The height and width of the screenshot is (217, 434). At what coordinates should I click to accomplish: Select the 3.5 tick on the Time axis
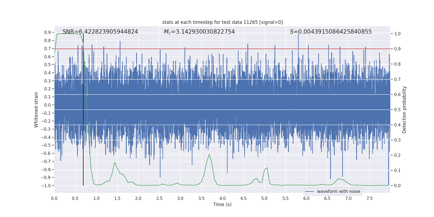201,199
